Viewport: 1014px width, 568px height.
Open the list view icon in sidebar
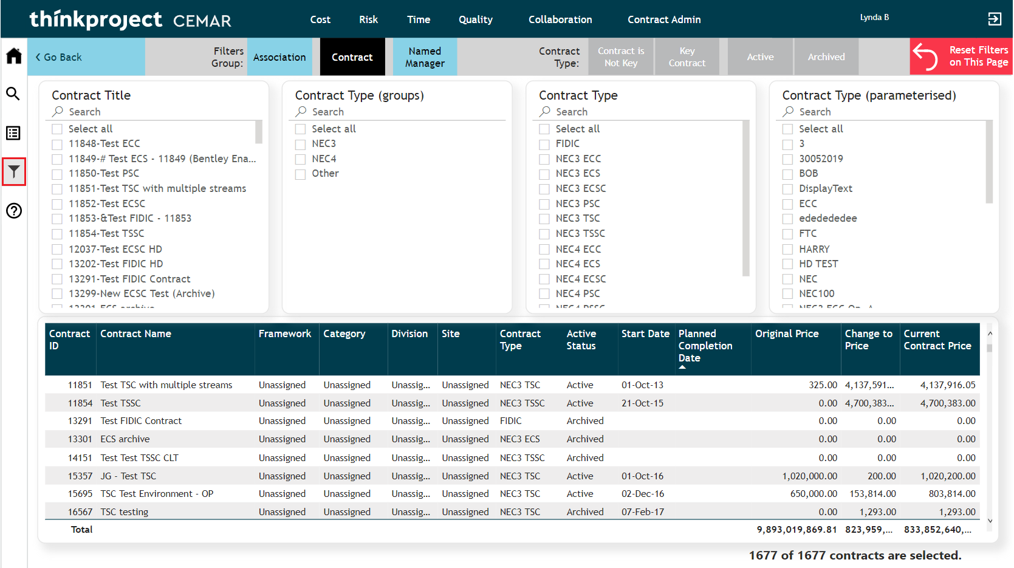(13, 133)
